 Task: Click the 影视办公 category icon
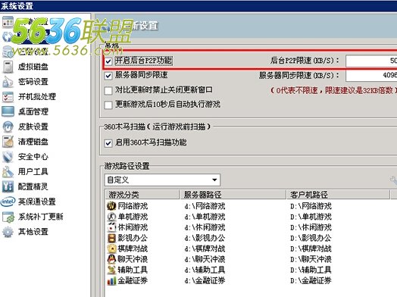click(x=111, y=238)
